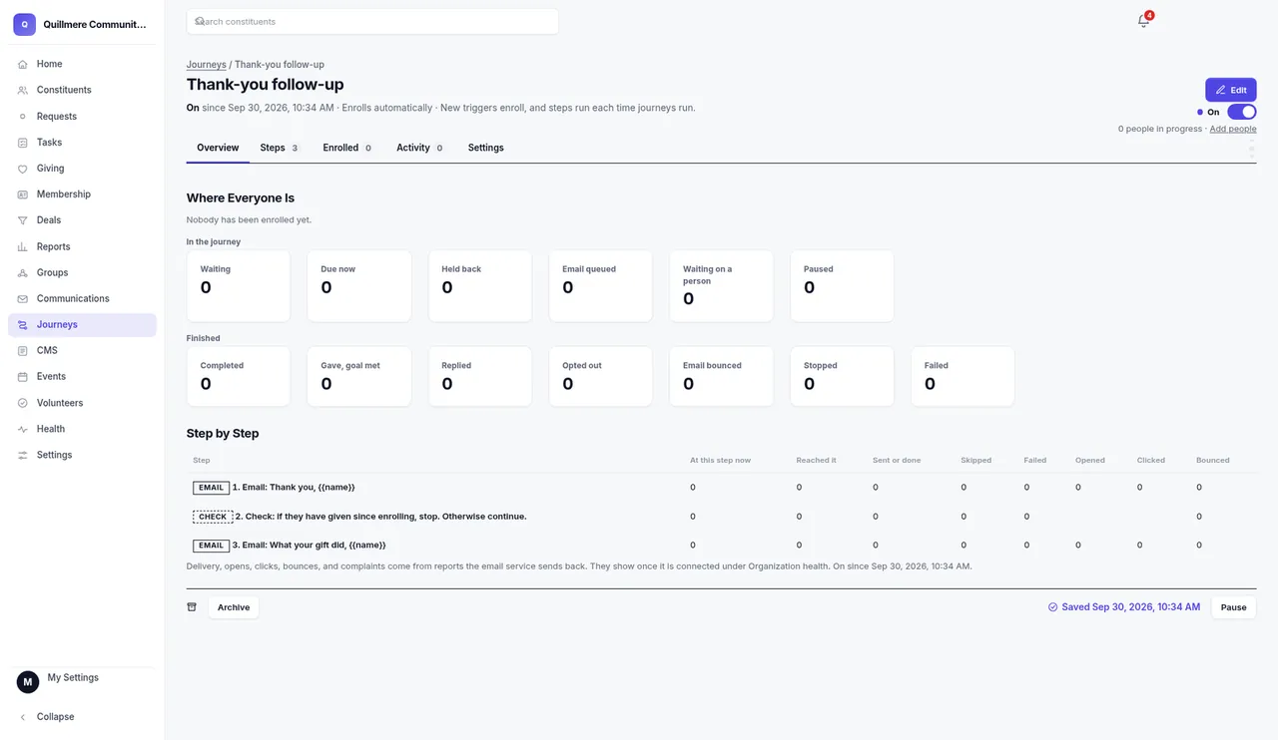Click the Health pulse icon
The width and height of the screenshot is (1278, 740).
click(x=23, y=429)
